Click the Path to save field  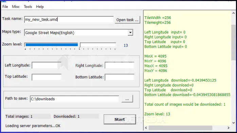click(74, 99)
